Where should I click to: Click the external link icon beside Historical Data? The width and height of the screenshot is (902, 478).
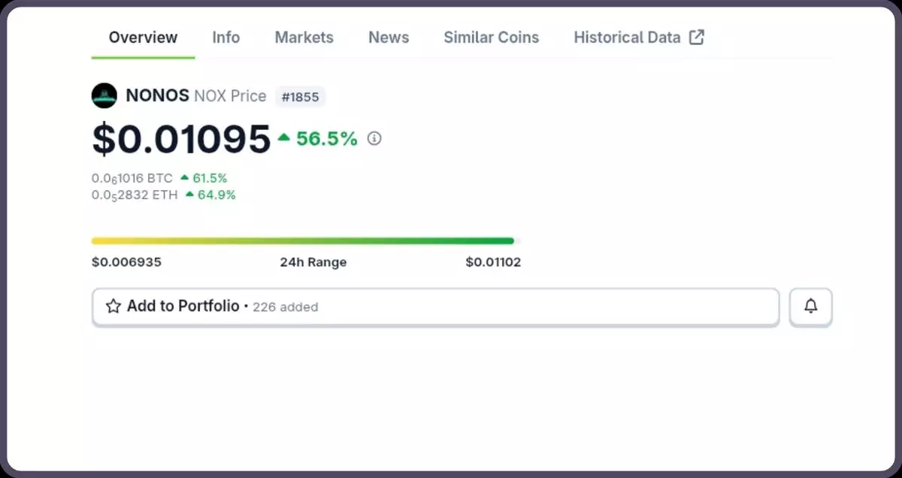coord(697,37)
